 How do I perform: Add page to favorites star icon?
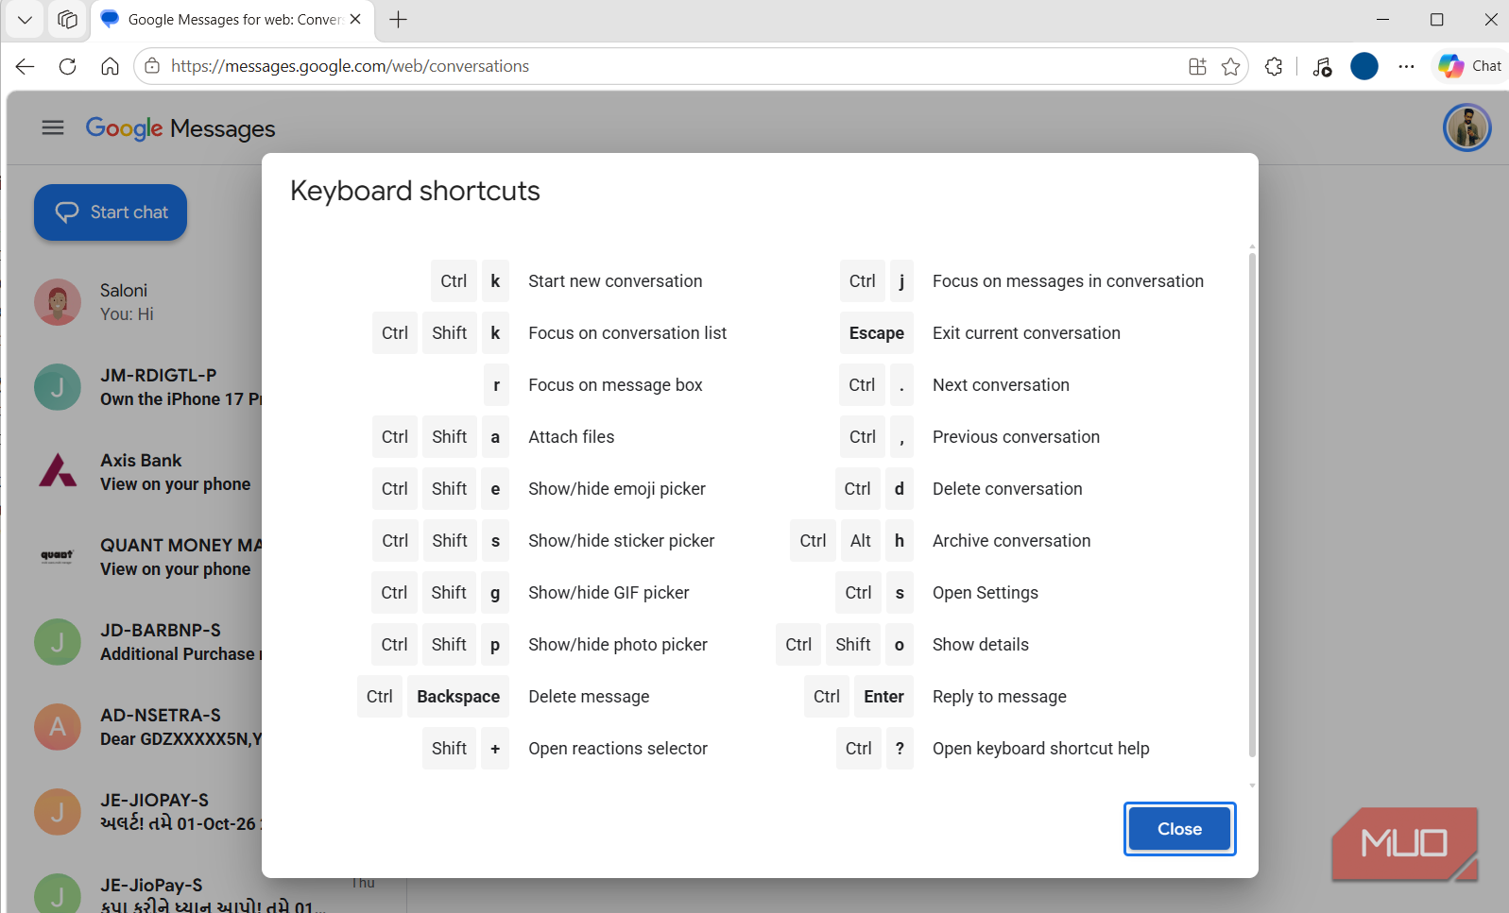click(1230, 66)
